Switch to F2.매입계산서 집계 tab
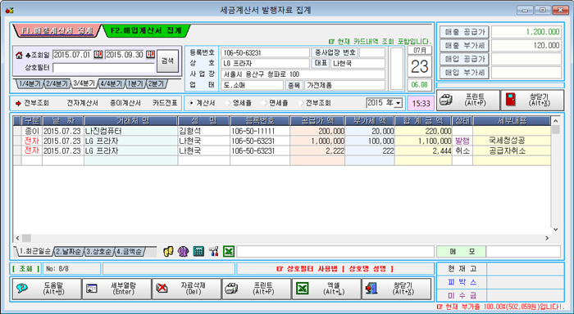Viewport: 574px width, 314px height. (146, 31)
